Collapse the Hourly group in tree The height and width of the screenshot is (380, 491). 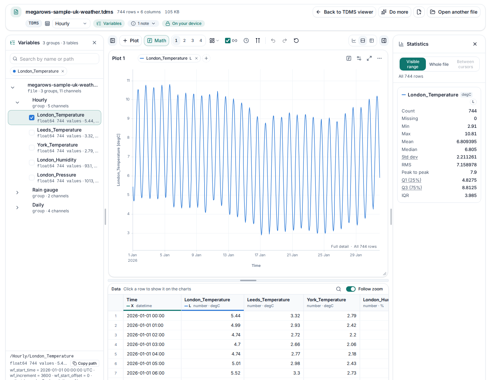point(17,103)
